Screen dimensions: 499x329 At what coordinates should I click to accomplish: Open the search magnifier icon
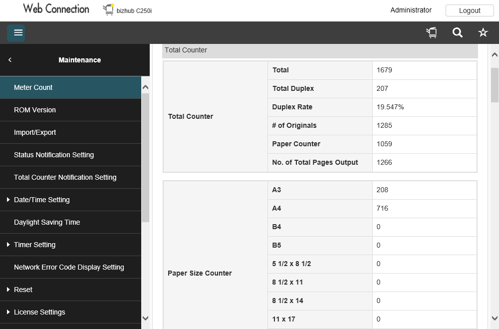pos(457,32)
